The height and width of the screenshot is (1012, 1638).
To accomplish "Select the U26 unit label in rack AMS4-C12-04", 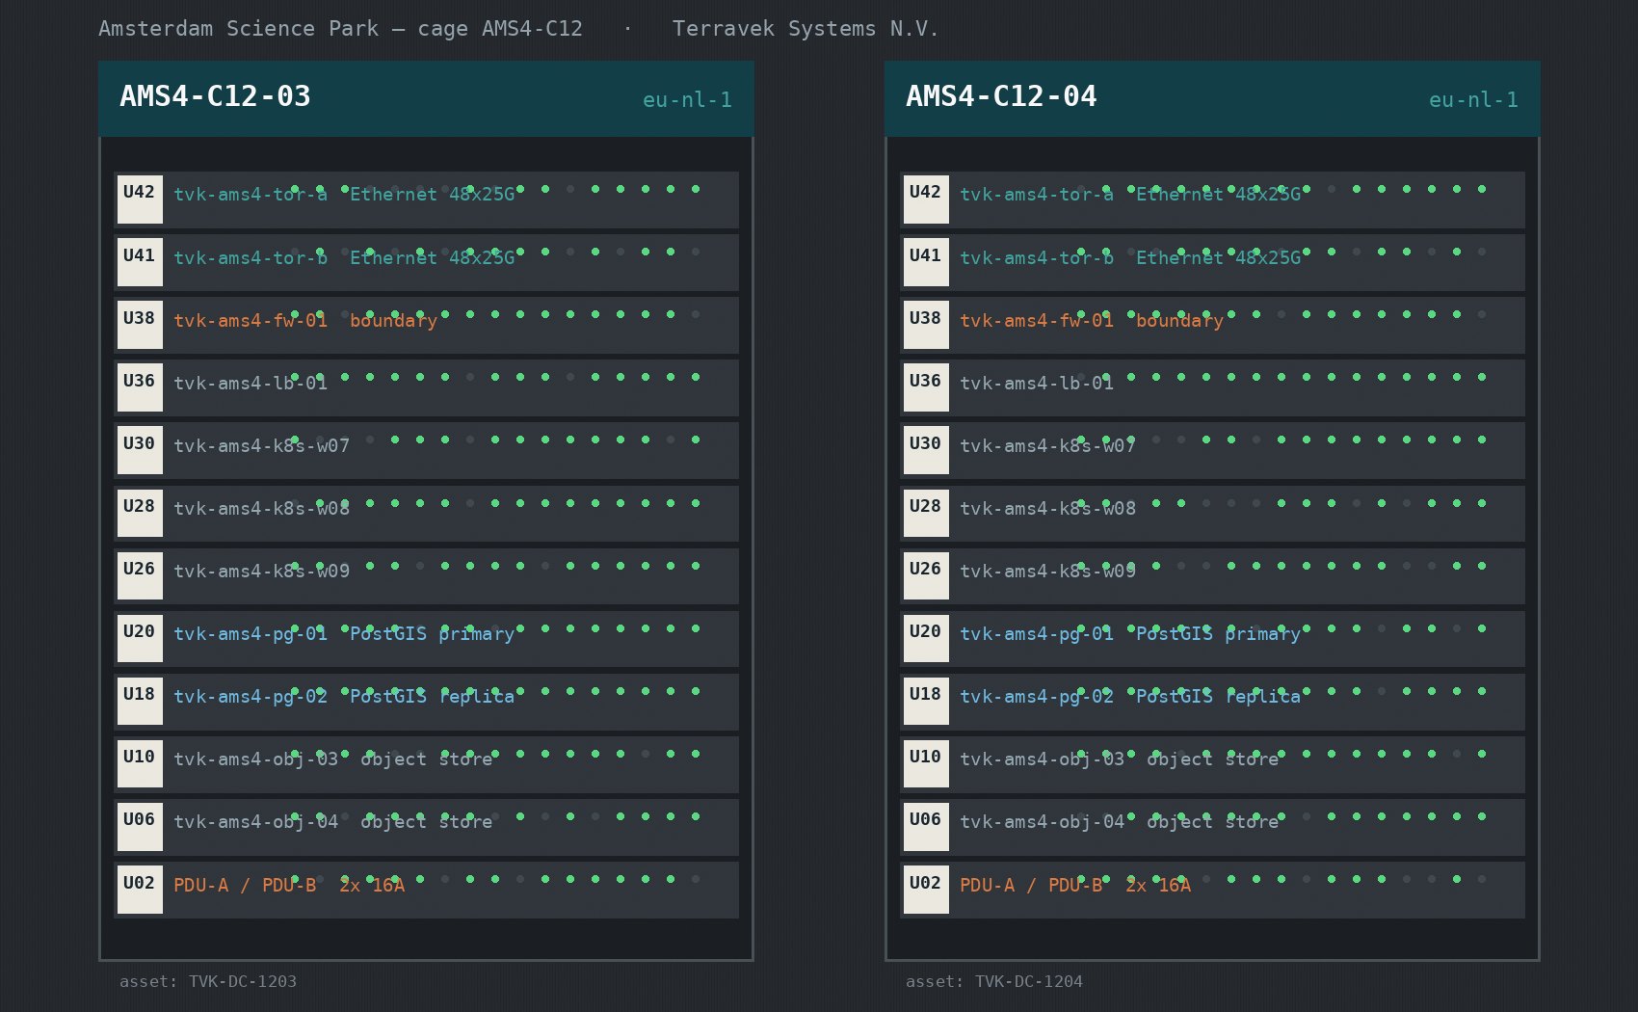I will pos(926,575).
